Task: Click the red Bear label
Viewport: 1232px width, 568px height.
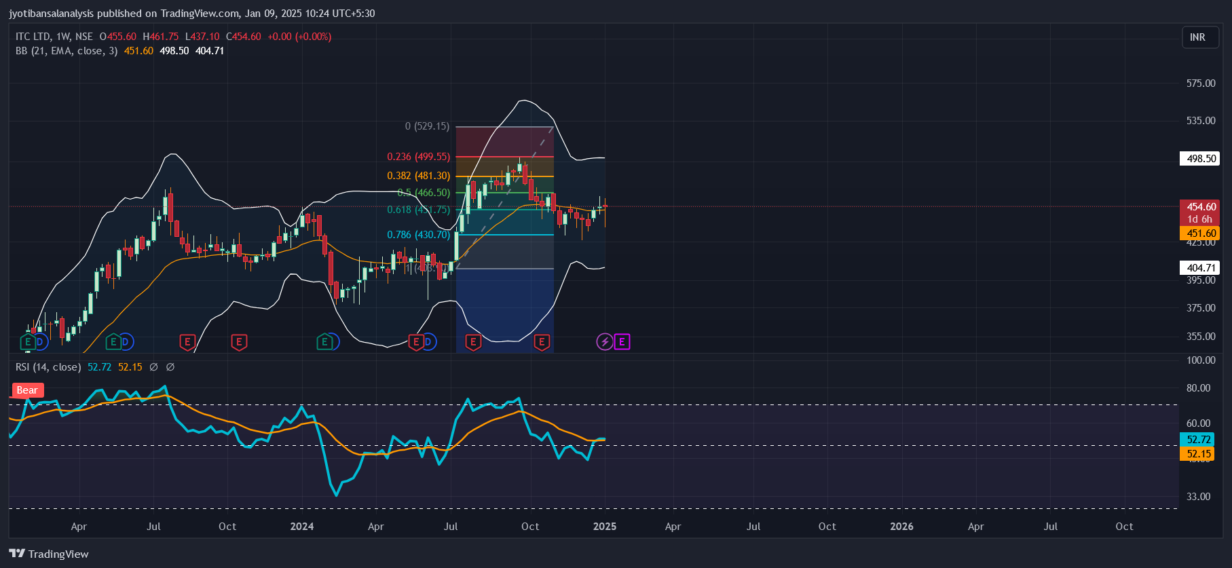Action: [27, 390]
